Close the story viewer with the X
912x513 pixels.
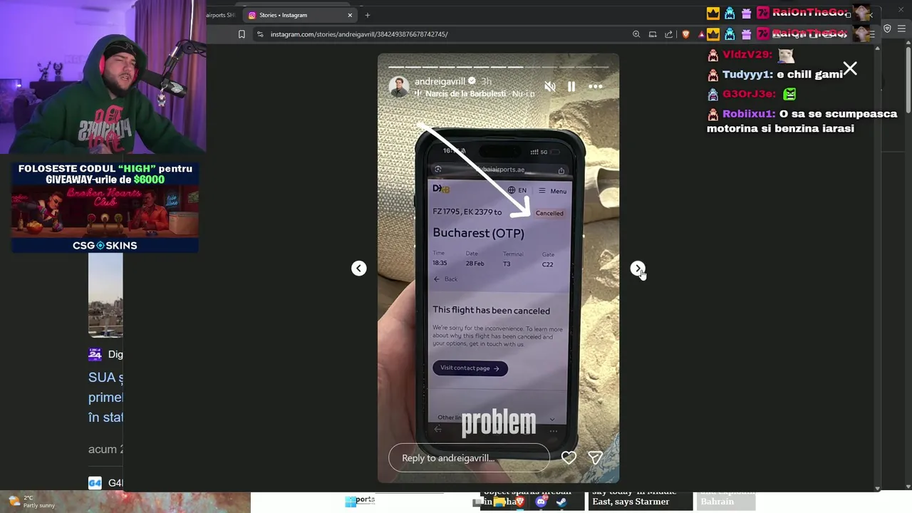coord(850,69)
